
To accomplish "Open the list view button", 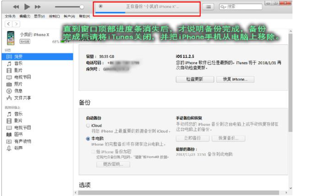I will [x=208, y=7].
